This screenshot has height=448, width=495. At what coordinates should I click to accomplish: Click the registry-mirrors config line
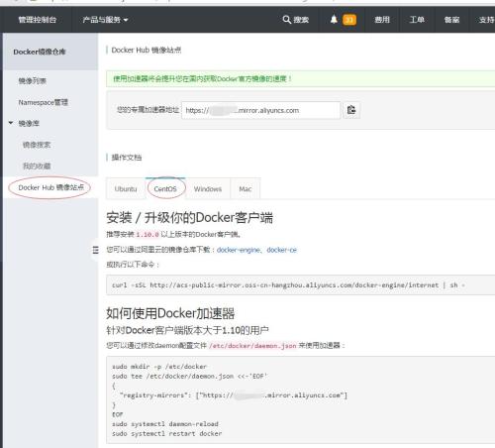pos(234,395)
